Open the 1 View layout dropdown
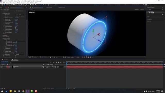 [79, 57]
